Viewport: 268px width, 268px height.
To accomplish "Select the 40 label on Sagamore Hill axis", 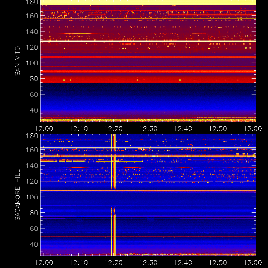I will point(34,244).
